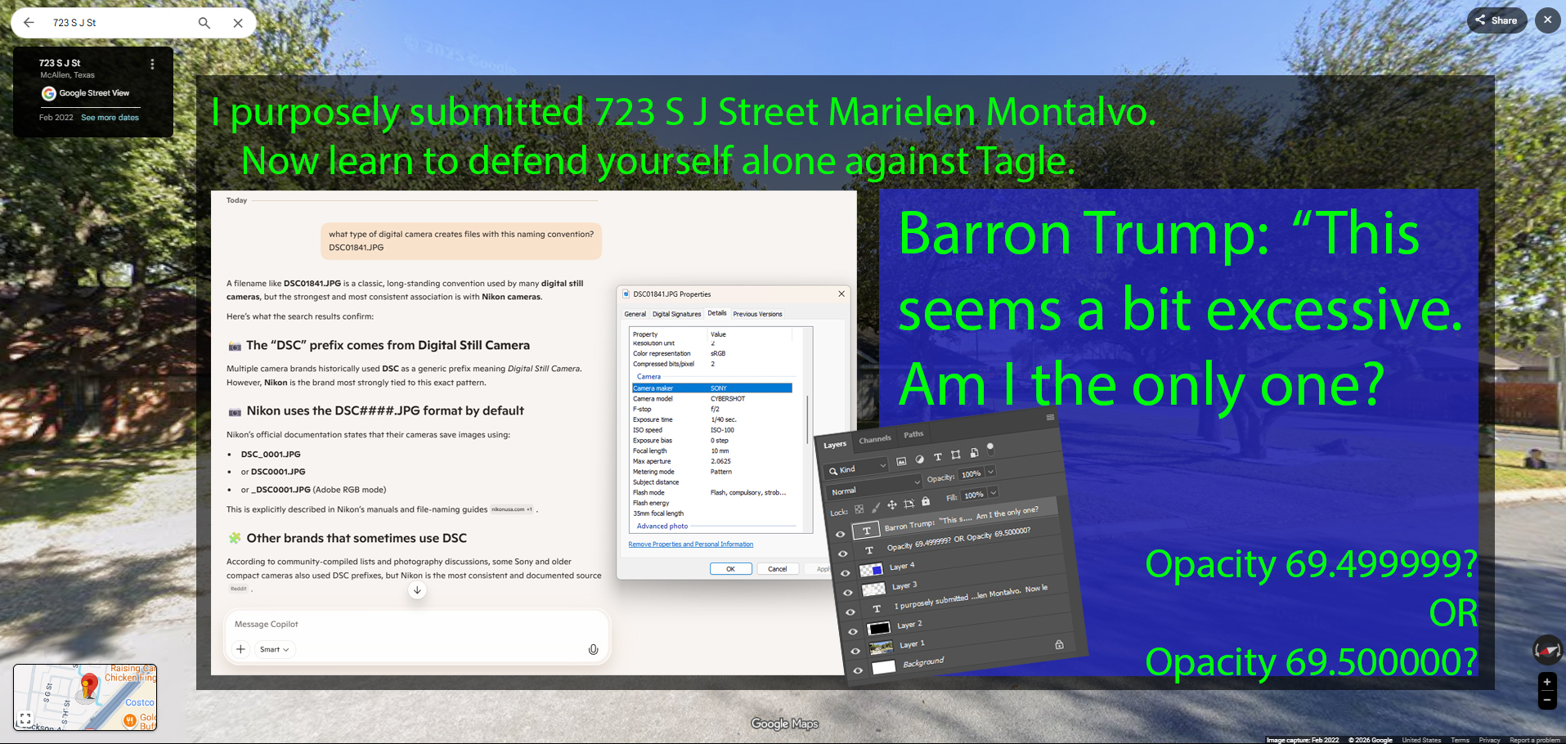
Task: Switch to the Channels tab
Action: pos(874,440)
